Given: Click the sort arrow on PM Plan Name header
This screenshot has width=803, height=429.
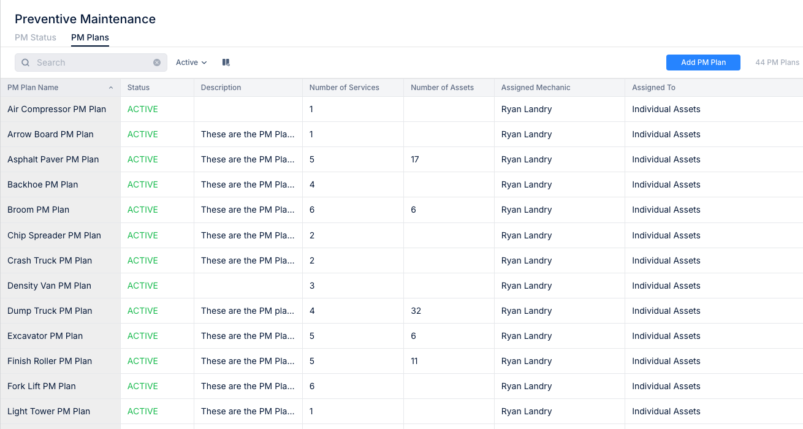Looking at the screenshot, I should coord(111,87).
